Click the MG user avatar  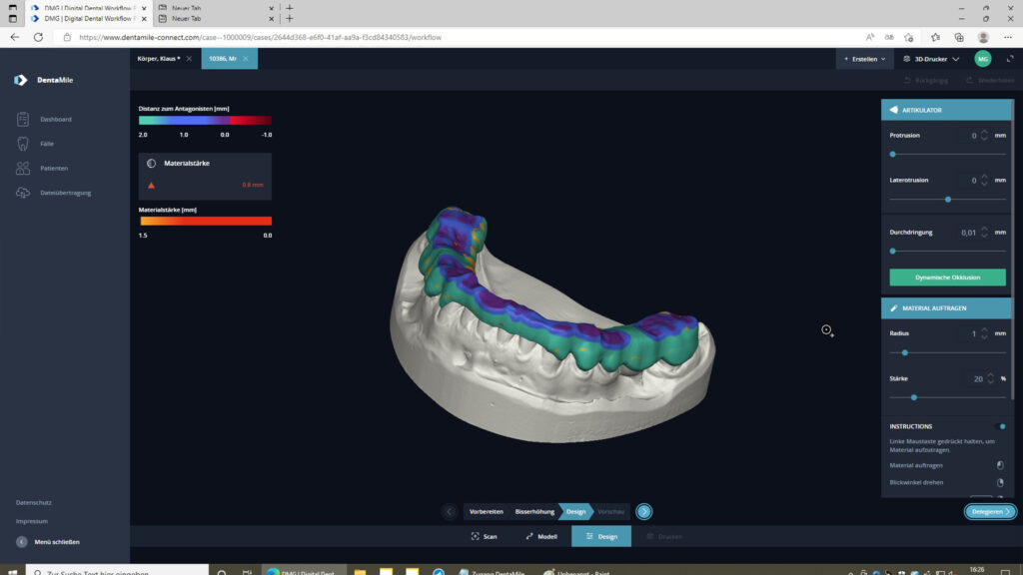coord(983,59)
